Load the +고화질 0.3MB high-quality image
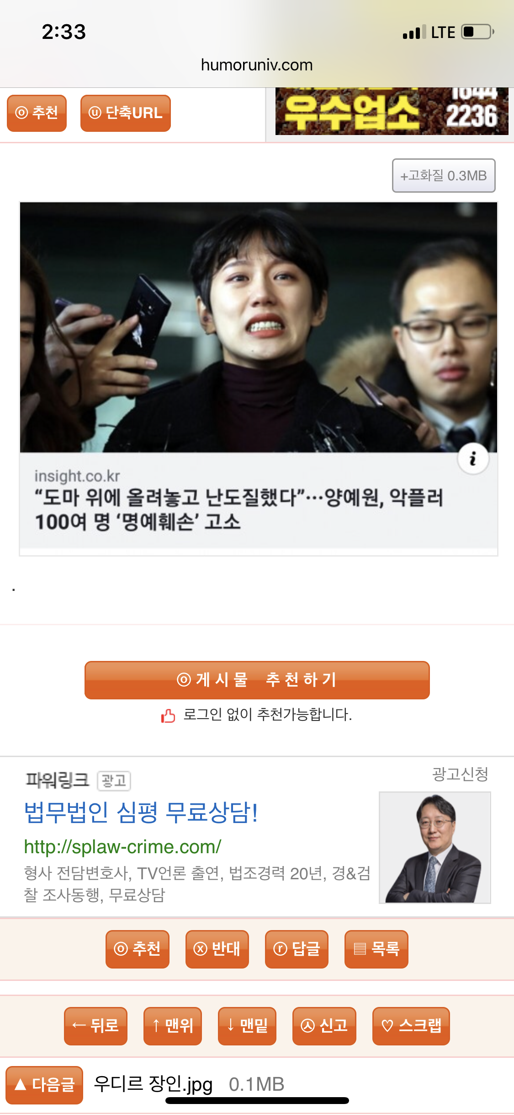Viewport: 514px width, 1115px height. click(444, 175)
